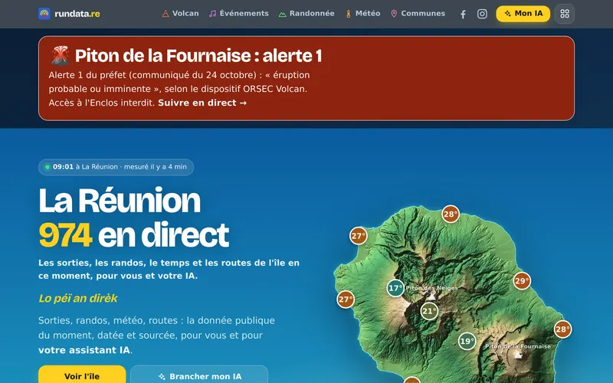Open the rundata.re home link text

(77, 14)
